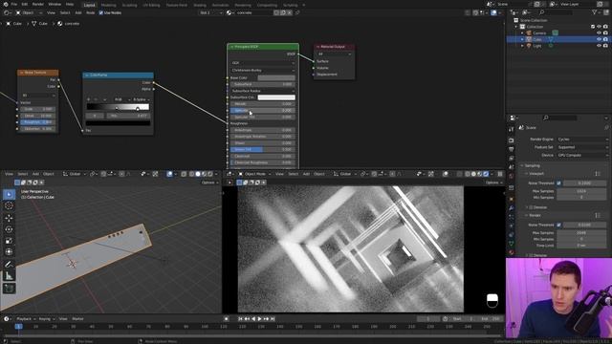Switch to the Sculpting workspace tab
This screenshot has height=344, width=612.
130,5
